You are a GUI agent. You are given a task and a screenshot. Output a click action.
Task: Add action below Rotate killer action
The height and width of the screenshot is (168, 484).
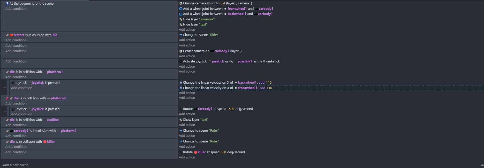click(187, 157)
